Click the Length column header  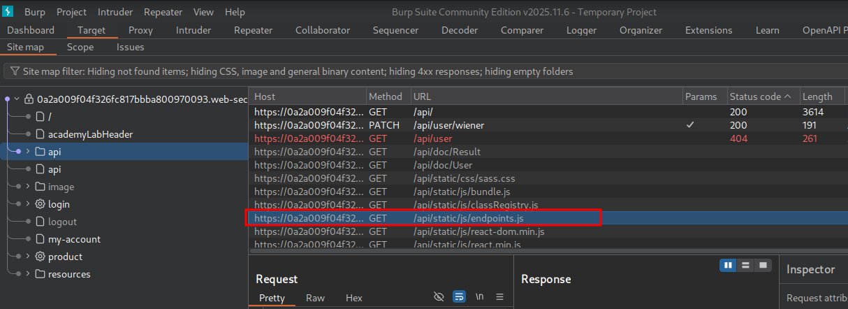(823, 96)
